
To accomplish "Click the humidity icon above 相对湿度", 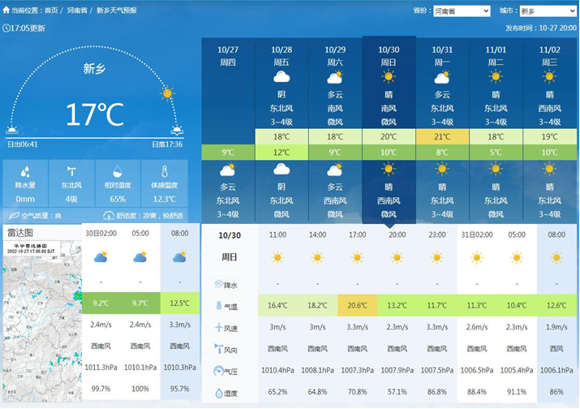I will coord(118,172).
